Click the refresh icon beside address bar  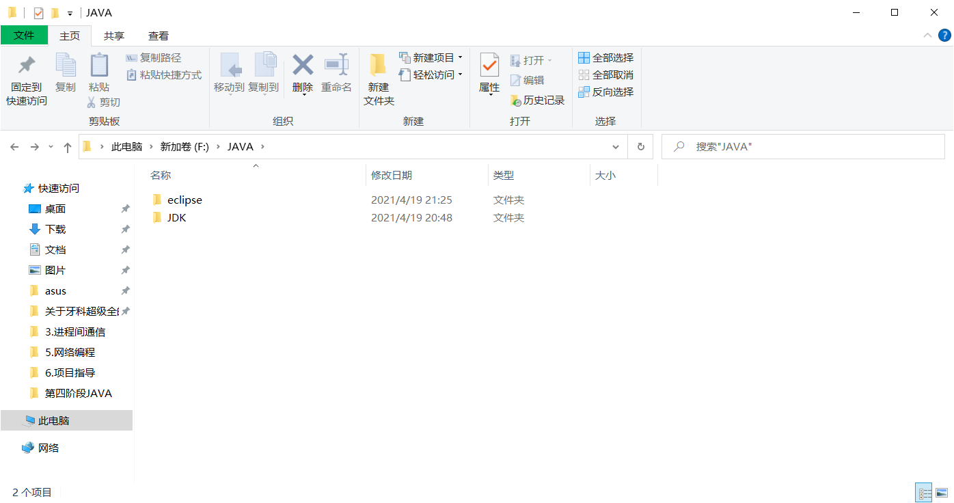point(640,146)
